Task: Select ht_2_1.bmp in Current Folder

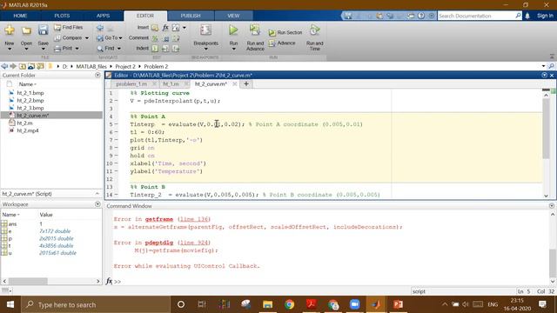Action: (30, 93)
